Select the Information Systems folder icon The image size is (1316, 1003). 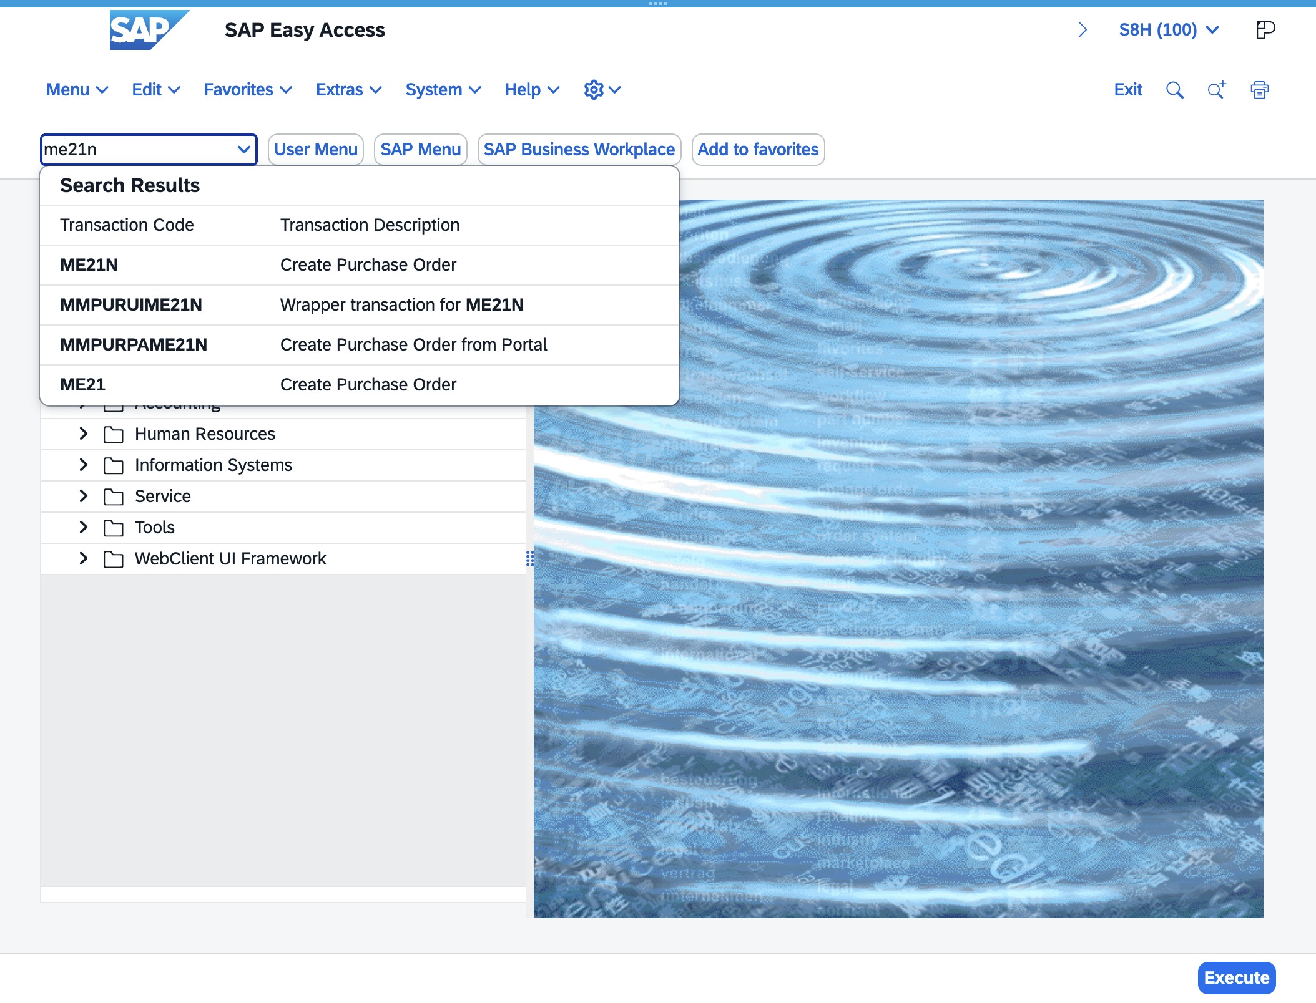(x=113, y=465)
